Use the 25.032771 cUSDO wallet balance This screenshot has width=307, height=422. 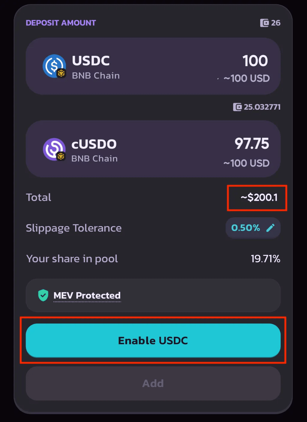(x=257, y=107)
